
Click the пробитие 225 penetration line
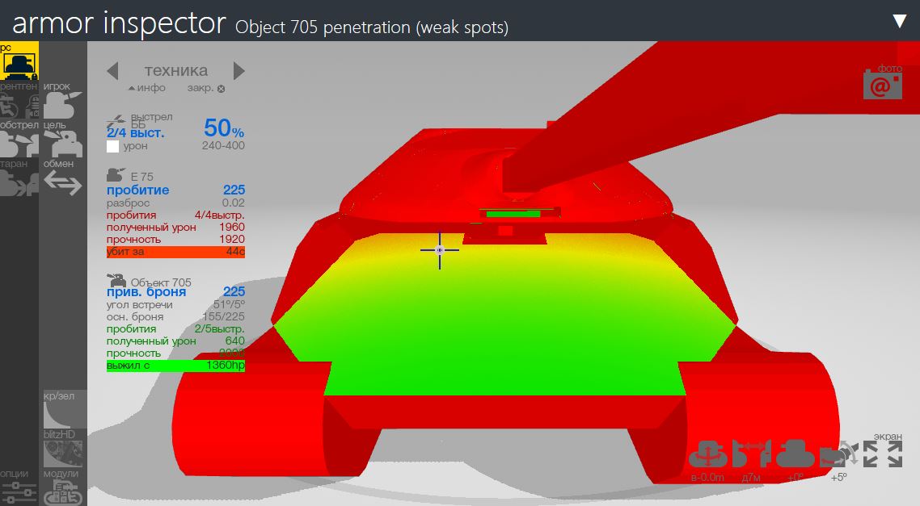(175, 190)
